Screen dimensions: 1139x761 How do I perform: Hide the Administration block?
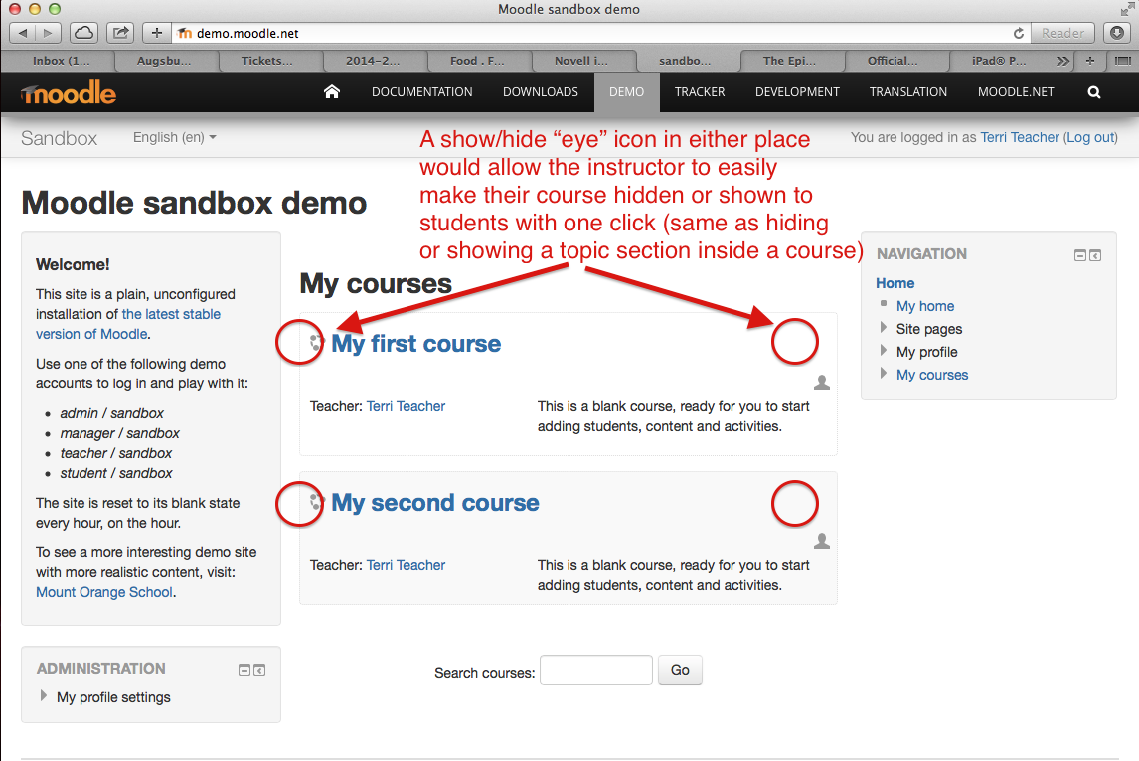pyautogui.click(x=244, y=670)
